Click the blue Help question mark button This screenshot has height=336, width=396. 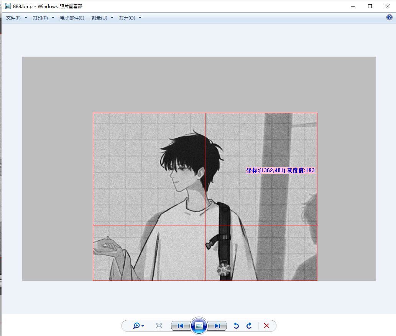[389, 17]
